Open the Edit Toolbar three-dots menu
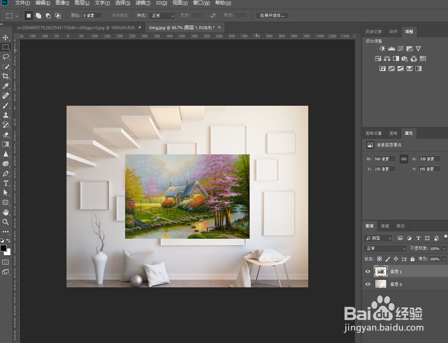 click(6, 232)
